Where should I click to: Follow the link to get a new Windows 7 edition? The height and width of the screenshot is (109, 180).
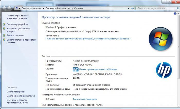click(x=88, y=39)
